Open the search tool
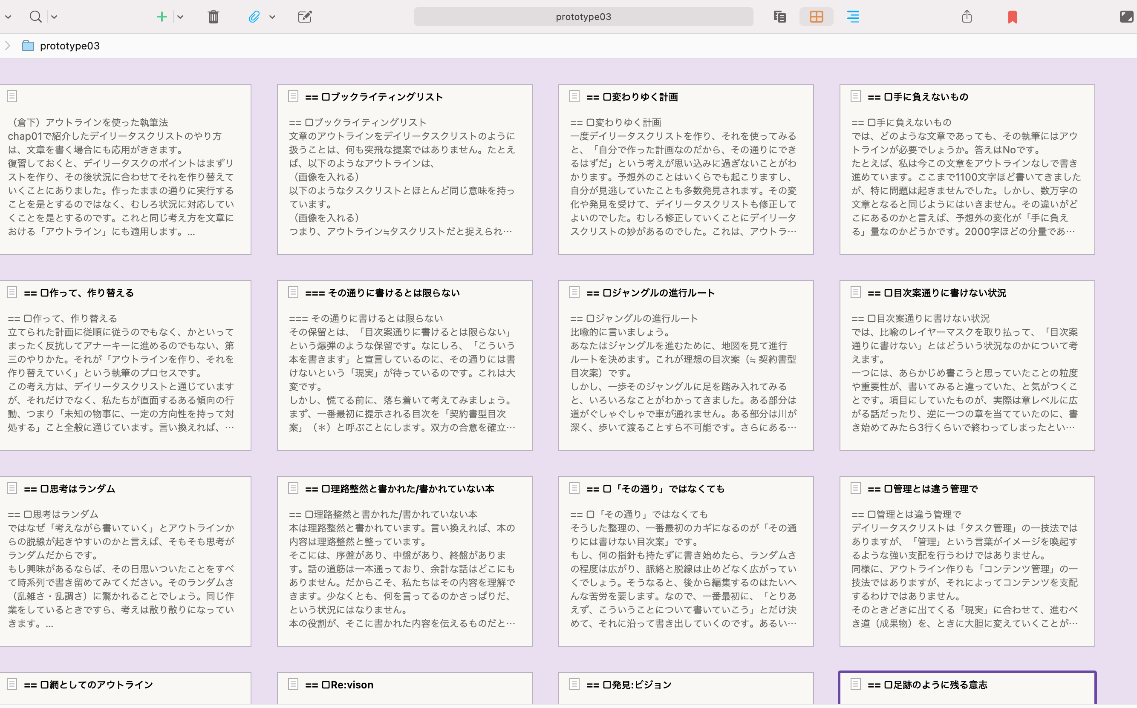 click(x=36, y=16)
